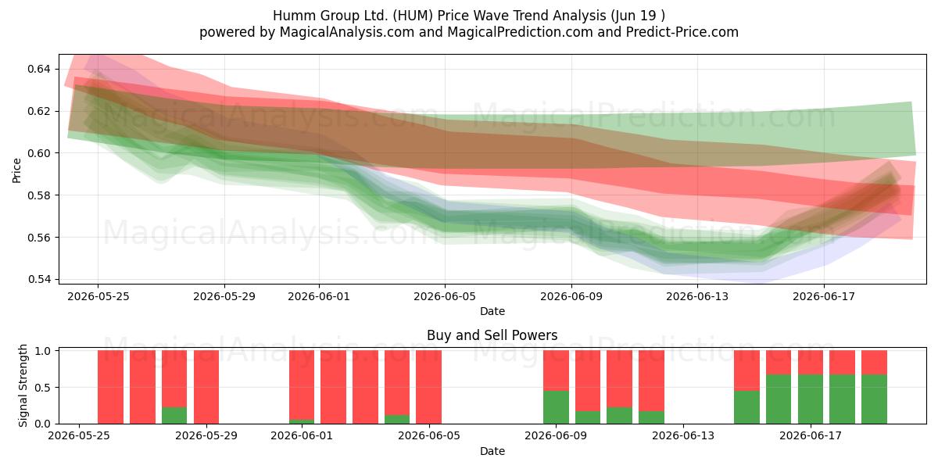Screen dimensions: 938x469
Task: Click the 0.60 tick on the Price axis
Action: [38, 153]
